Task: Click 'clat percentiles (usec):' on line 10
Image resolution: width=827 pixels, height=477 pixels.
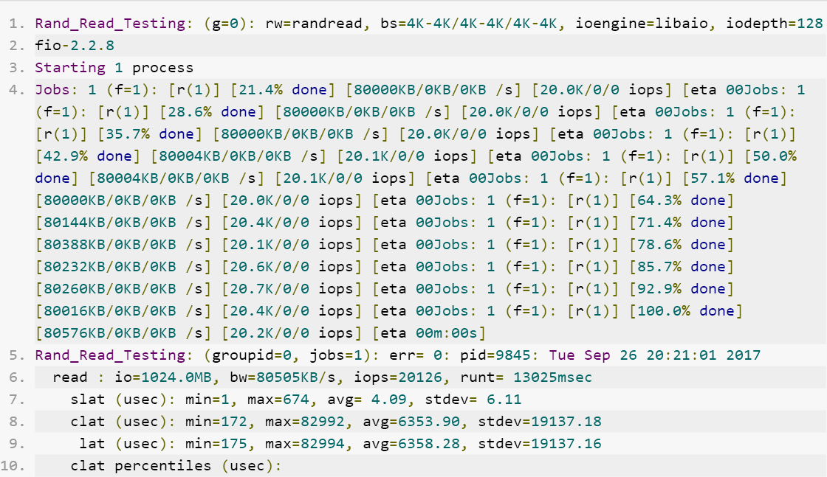Action: tap(176, 466)
